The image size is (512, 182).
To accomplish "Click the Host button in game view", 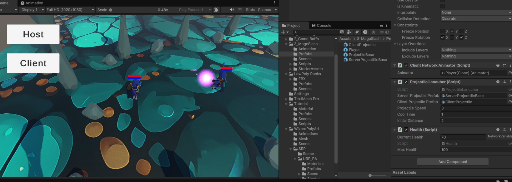I will (x=33, y=34).
